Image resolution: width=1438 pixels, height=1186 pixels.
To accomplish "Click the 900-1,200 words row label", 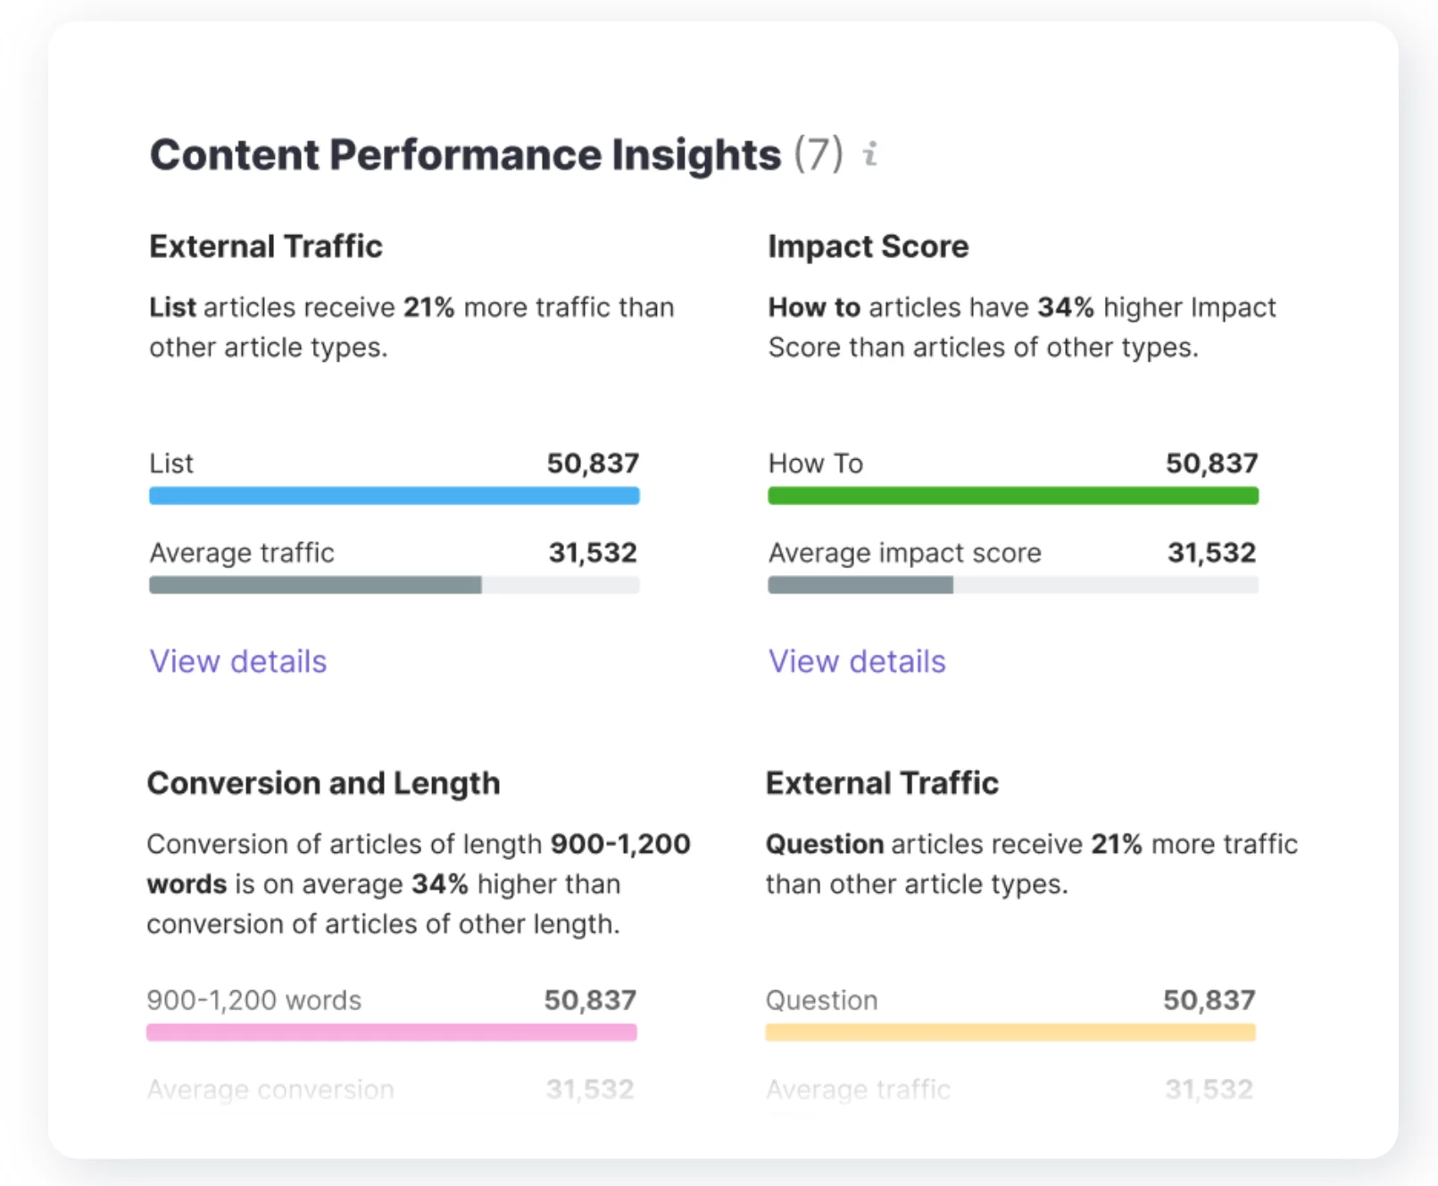I will (254, 1000).
